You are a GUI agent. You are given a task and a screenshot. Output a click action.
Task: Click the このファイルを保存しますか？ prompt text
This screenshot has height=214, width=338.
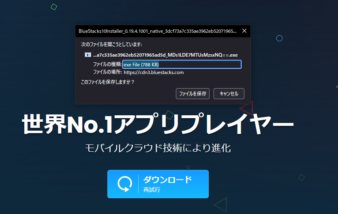107,82
